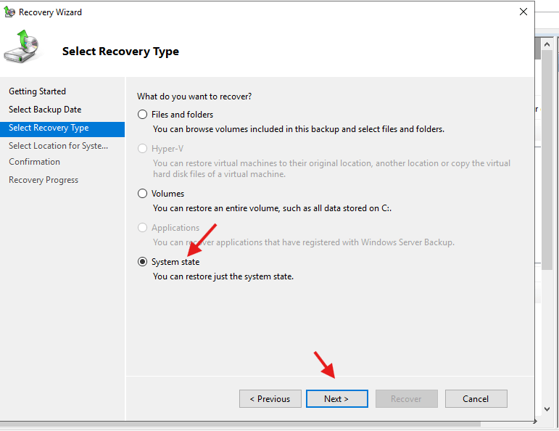Select the System state radio button

[143, 262]
